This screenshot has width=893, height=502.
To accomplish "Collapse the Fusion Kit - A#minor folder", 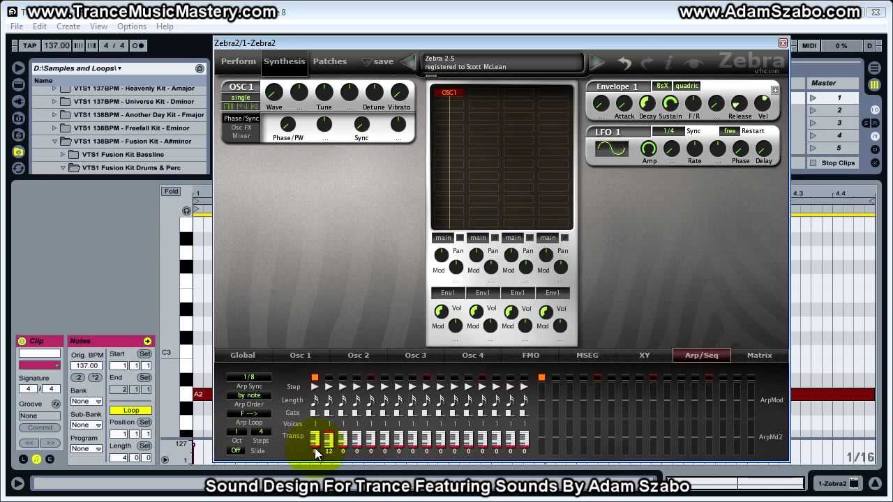I will [x=54, y=142].
